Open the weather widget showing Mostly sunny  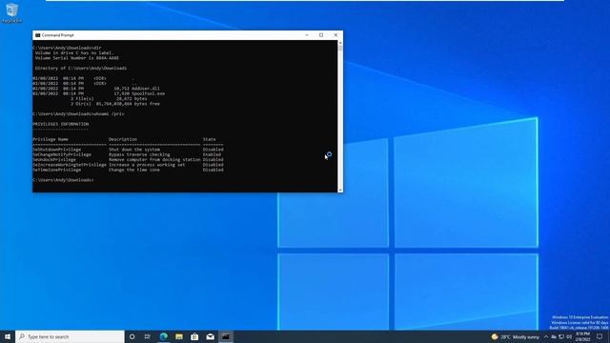pos(516,336)
